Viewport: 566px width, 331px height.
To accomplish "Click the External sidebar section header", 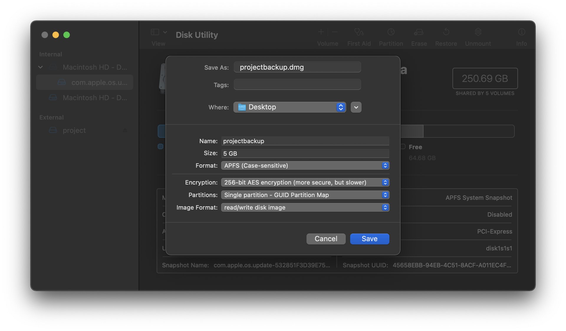I will [x=51, y=117].
